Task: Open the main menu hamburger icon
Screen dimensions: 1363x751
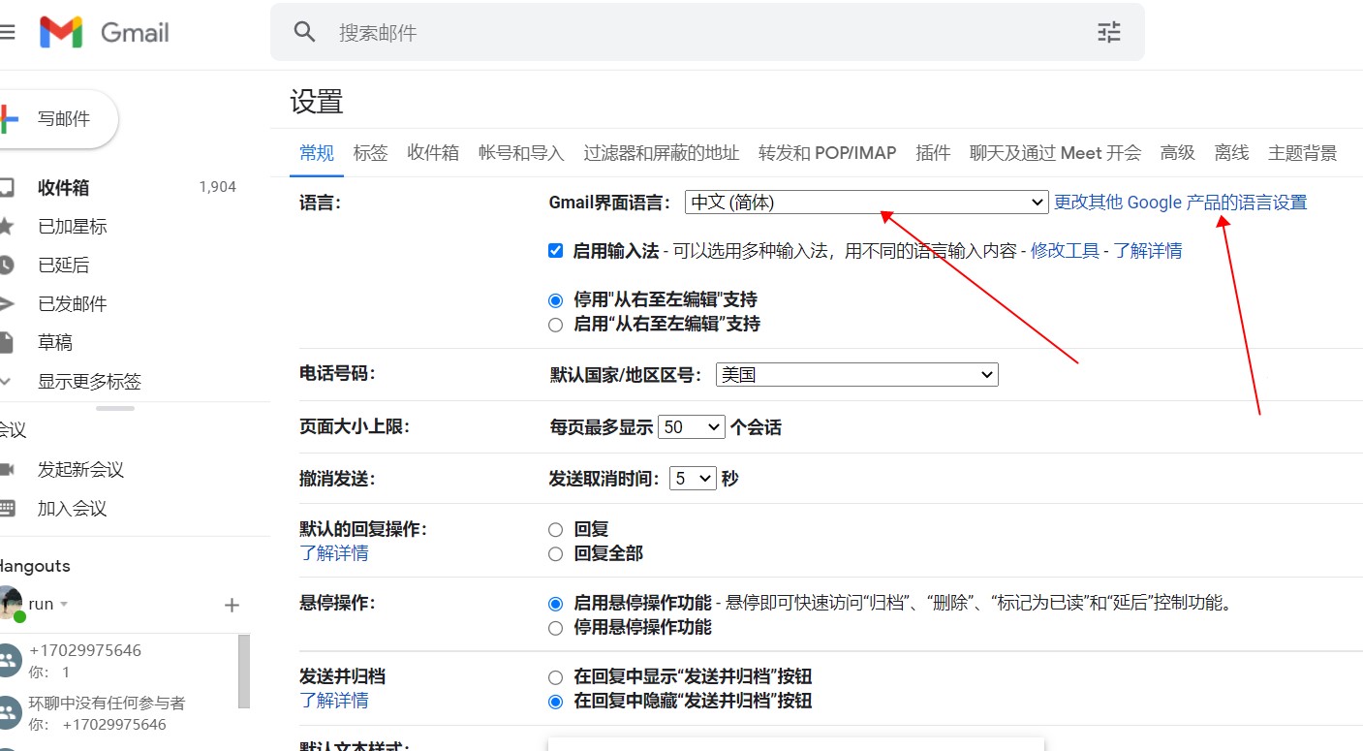Action: click(7, 32)
